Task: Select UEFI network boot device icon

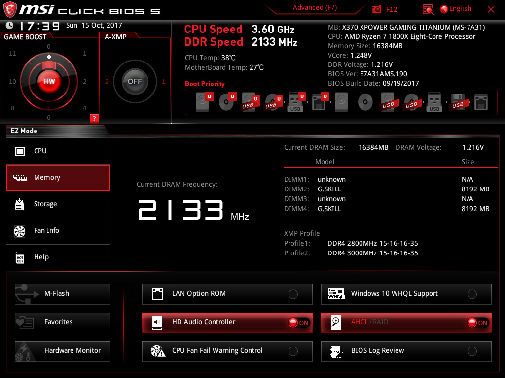Action: (320, 102)
